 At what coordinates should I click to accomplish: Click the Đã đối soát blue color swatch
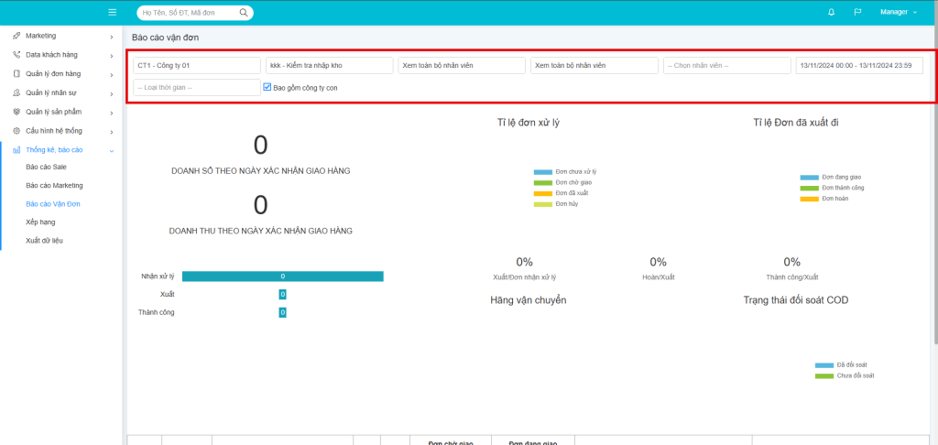(824, 364)
